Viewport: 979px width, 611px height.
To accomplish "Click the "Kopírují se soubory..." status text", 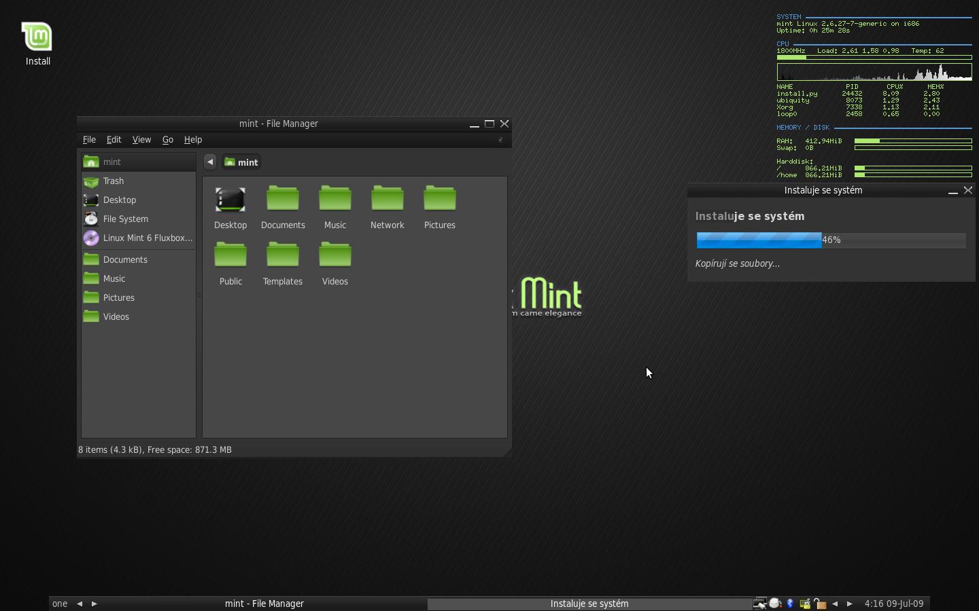I will coord(738,263).
